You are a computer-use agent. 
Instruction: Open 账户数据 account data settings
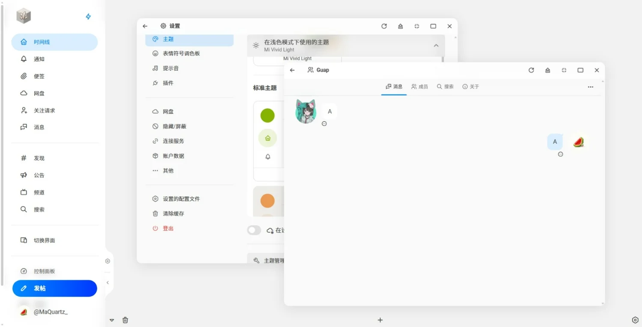[x=190, y=156]
